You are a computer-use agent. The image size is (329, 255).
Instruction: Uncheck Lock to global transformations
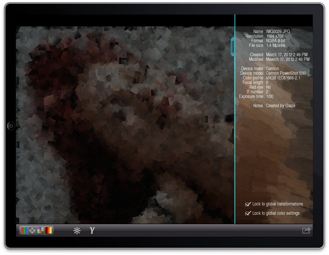248,204
